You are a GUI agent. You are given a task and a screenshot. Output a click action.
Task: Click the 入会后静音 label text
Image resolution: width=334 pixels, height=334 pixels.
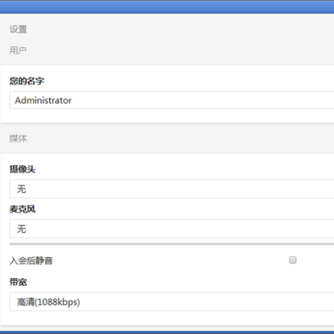31,261
